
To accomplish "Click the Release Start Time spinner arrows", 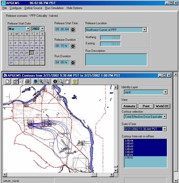I will (x=73, y=30).
